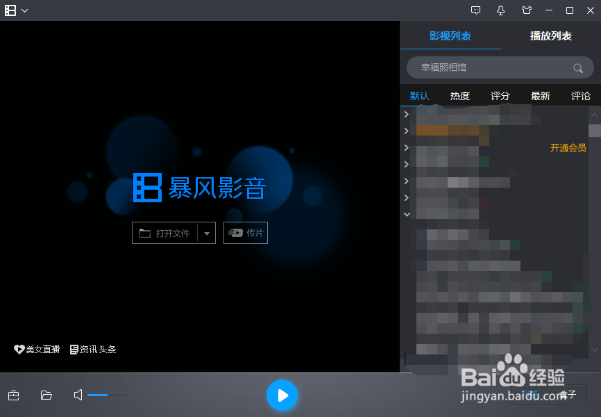The width and height of the screenshot is (601, 417).
Task: Expand the second list category chevron
Action: (406, 131)
